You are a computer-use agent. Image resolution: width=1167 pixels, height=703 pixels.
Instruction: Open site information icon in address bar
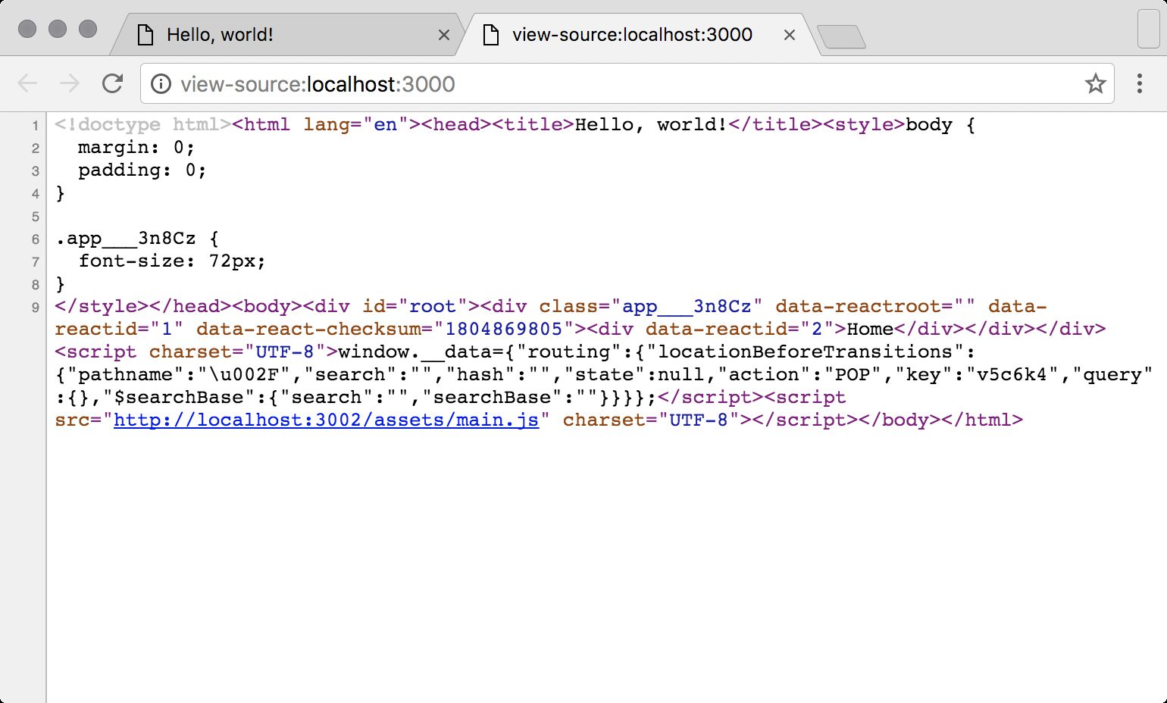click(161, 84)
